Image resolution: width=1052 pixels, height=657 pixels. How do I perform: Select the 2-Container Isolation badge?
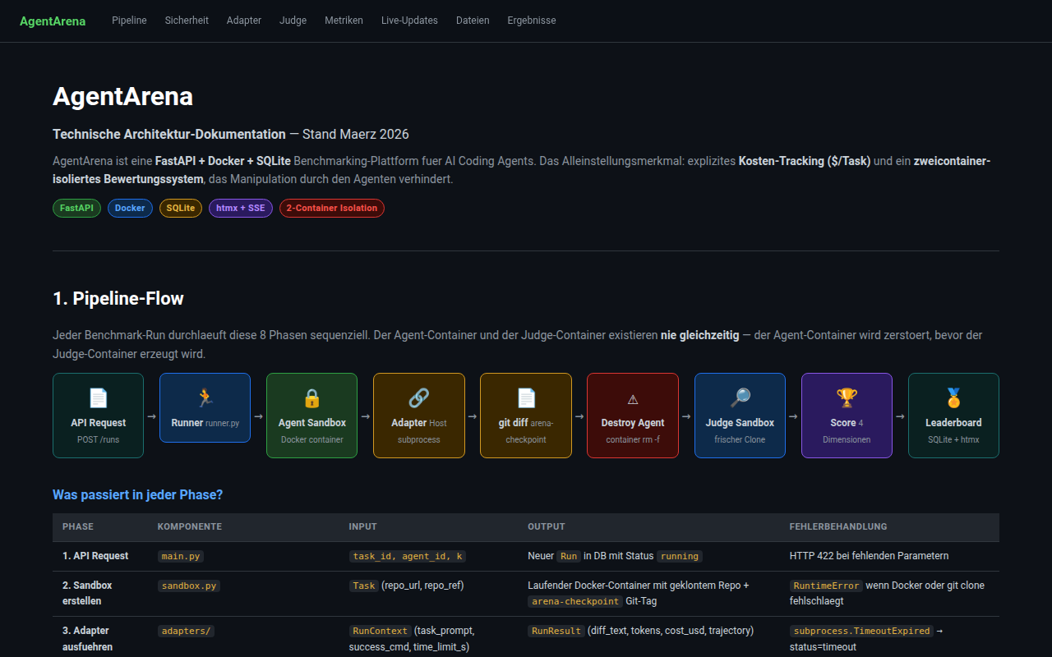click(332, 208)
